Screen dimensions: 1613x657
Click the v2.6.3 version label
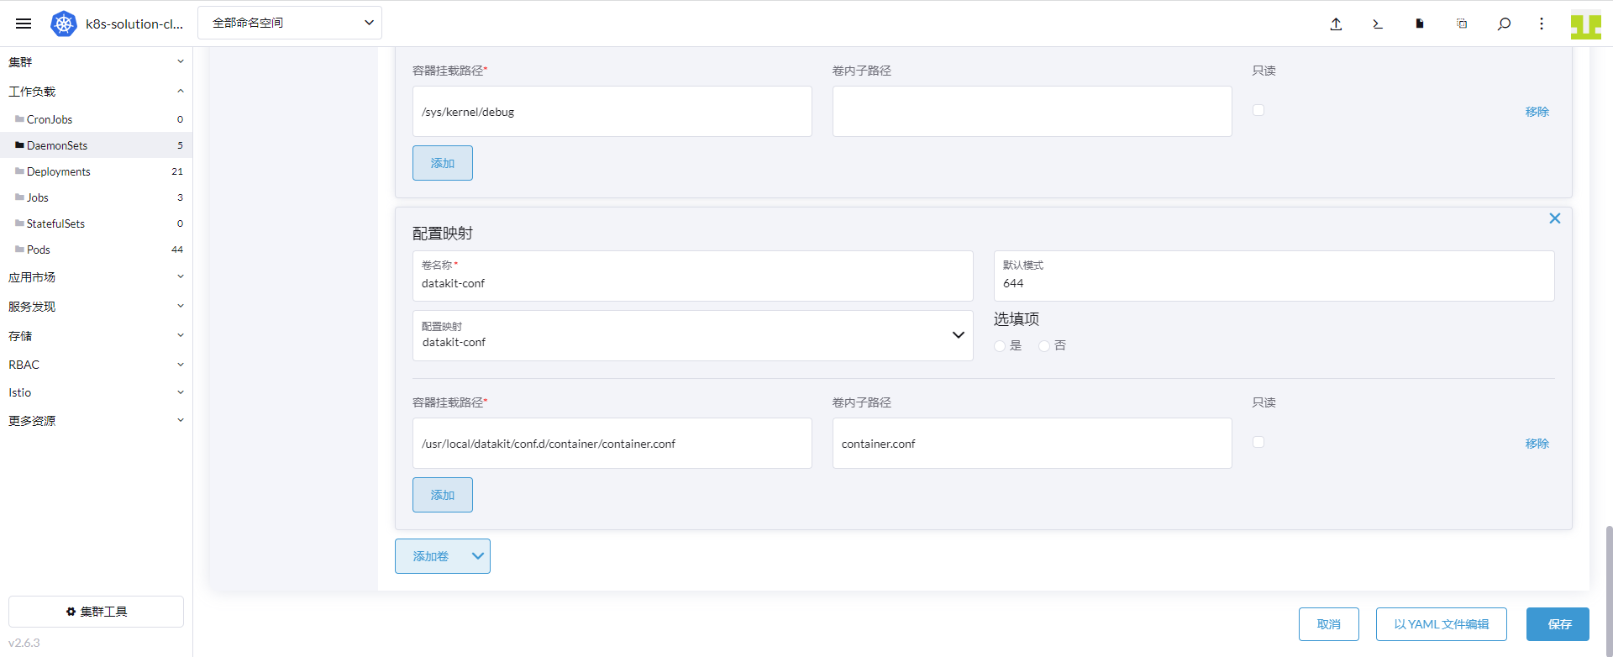click(24, 643)
